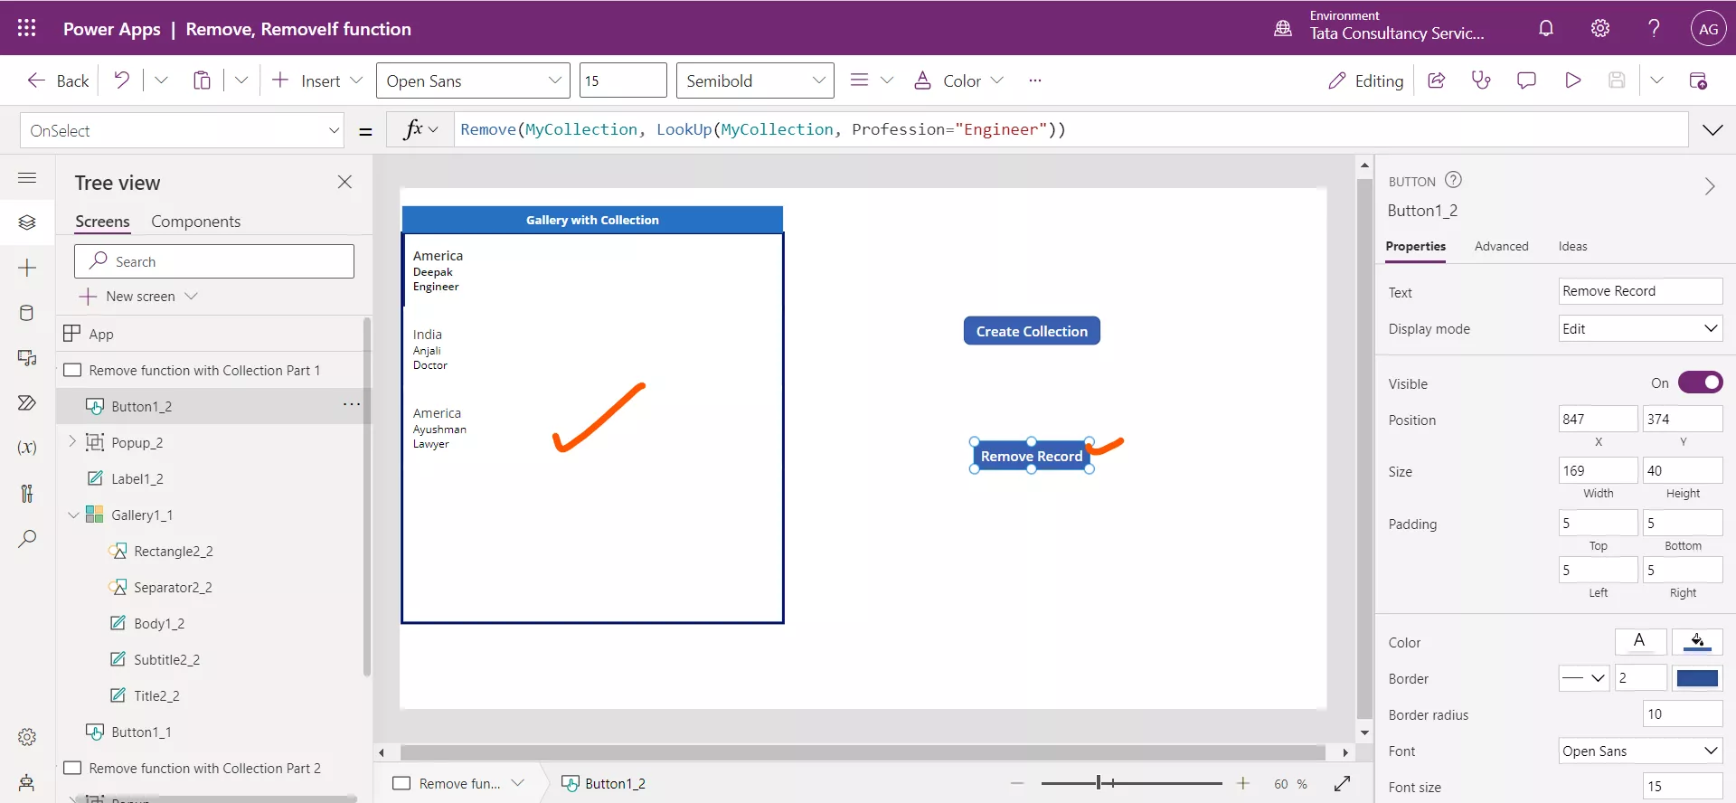Toggle the hamburger navigation menu
Image resolution: width=1736 pixels, height=803 pixels.
[27, 178]
